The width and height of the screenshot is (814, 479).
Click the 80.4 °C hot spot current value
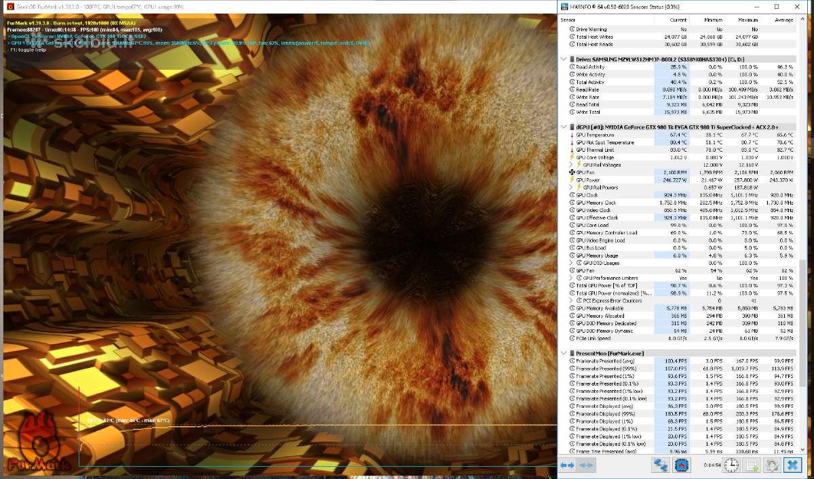click(678, 142)
